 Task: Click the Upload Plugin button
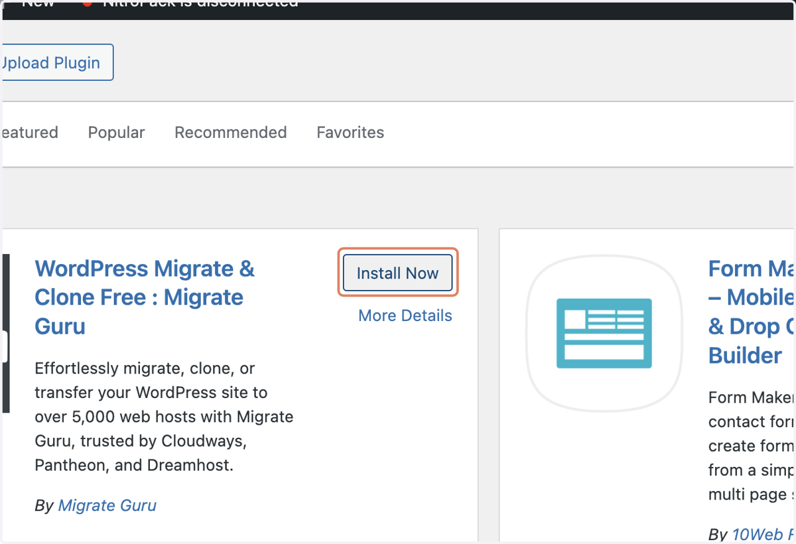point(57,63)
